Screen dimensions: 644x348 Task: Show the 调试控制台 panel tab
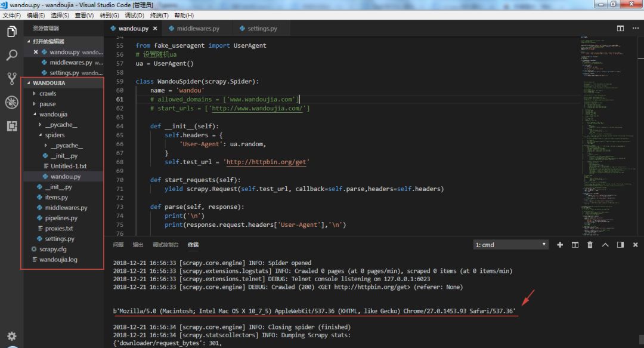click(x=166, y=245)
